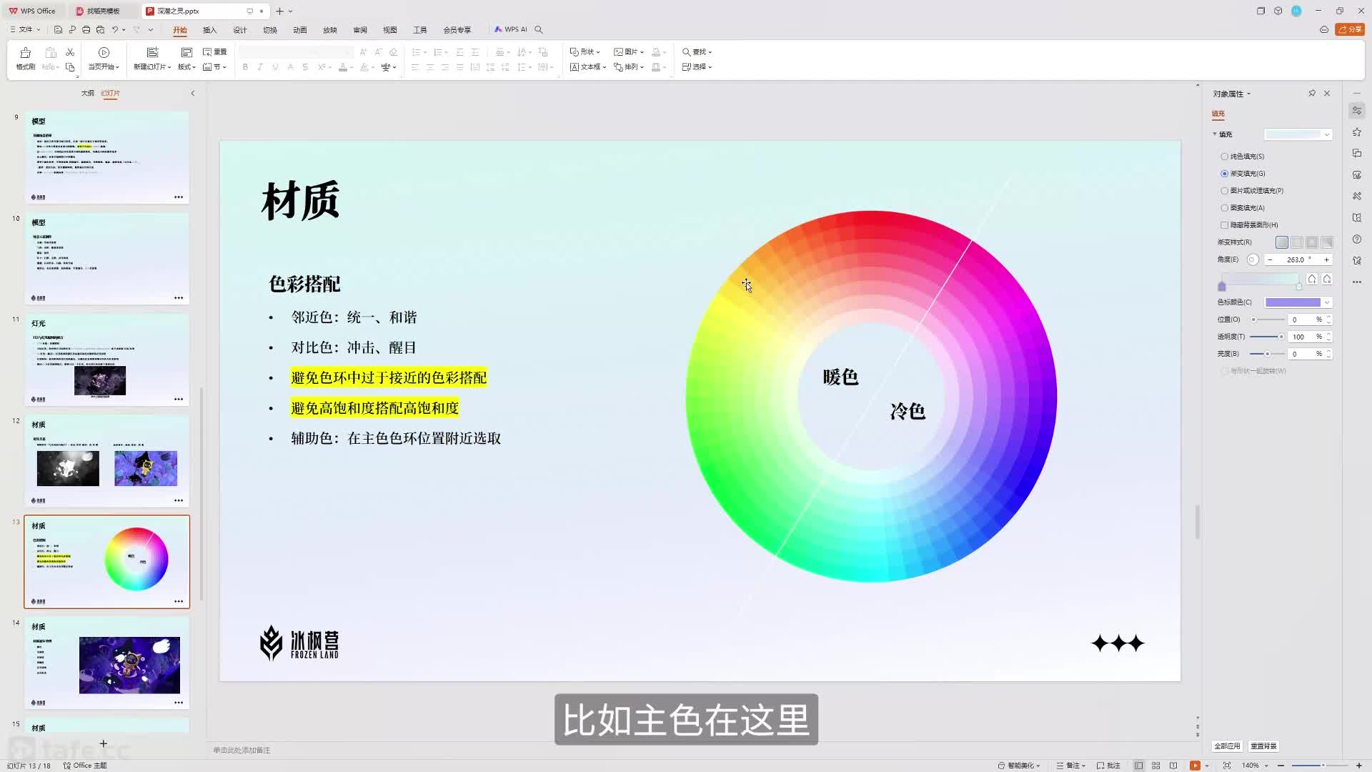Click the undo arrow icon
The width and height of the screenshot is (1372, 772).
tap(114, 30)
